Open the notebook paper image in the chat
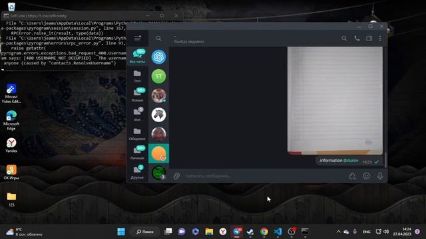This screenshot has height=239, width=426. pyautogui.click(x=335, y=100)
